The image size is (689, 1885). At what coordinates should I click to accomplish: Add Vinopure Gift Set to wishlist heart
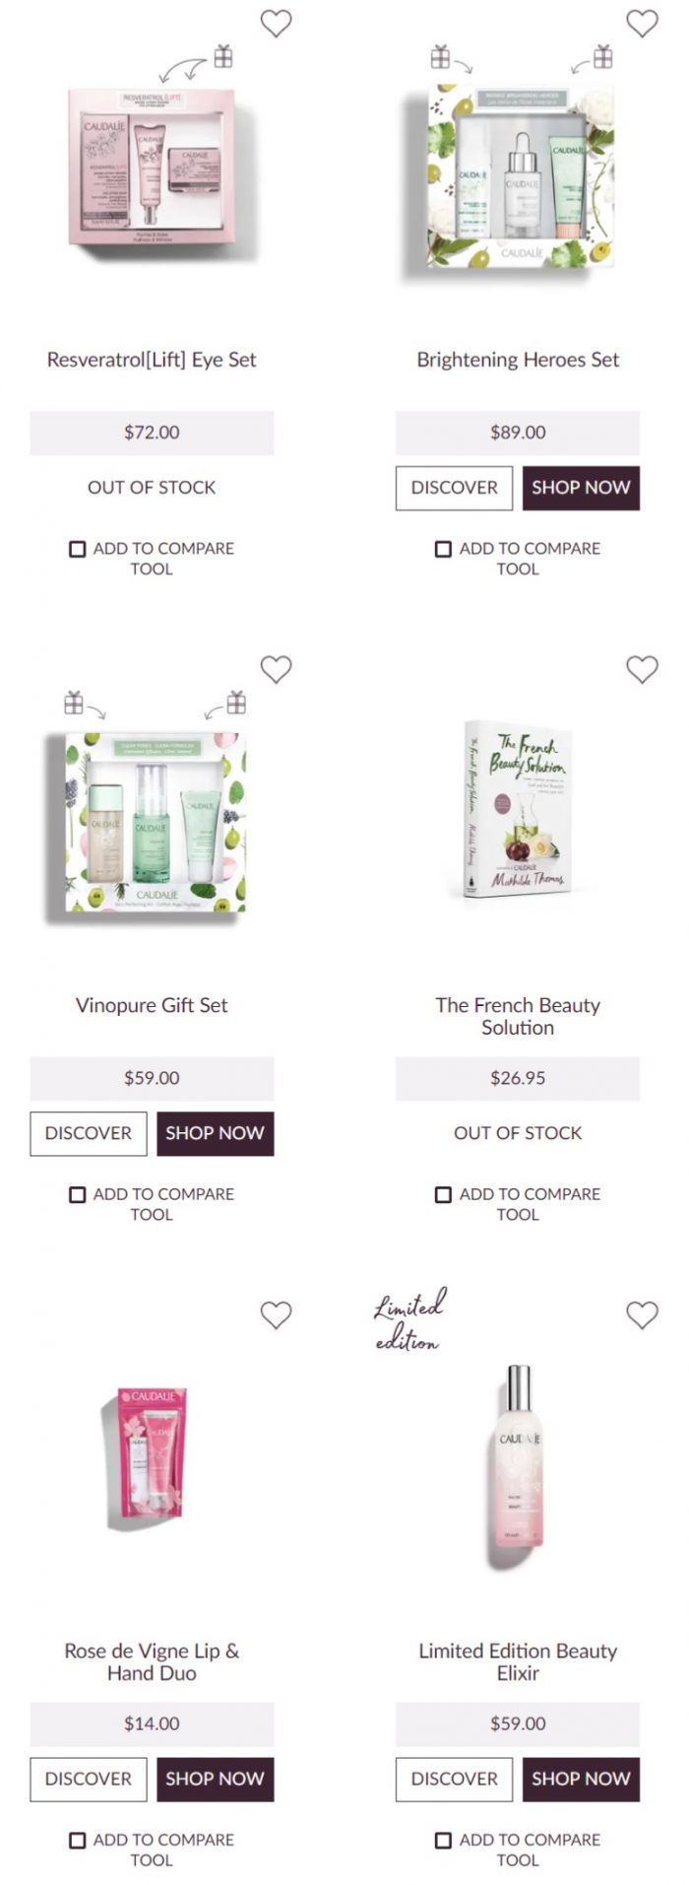276,669
